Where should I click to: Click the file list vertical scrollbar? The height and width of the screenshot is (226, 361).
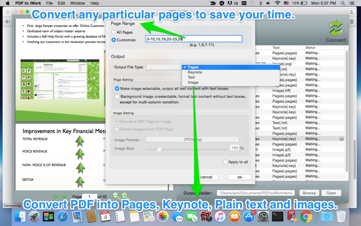[347, 111]
